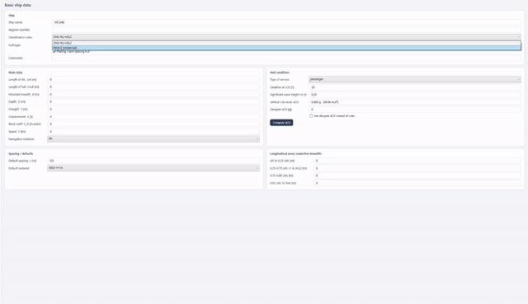The image size is (528, 304).
Task: Click the Length at WL field
Action: click(x=153, y=80)
